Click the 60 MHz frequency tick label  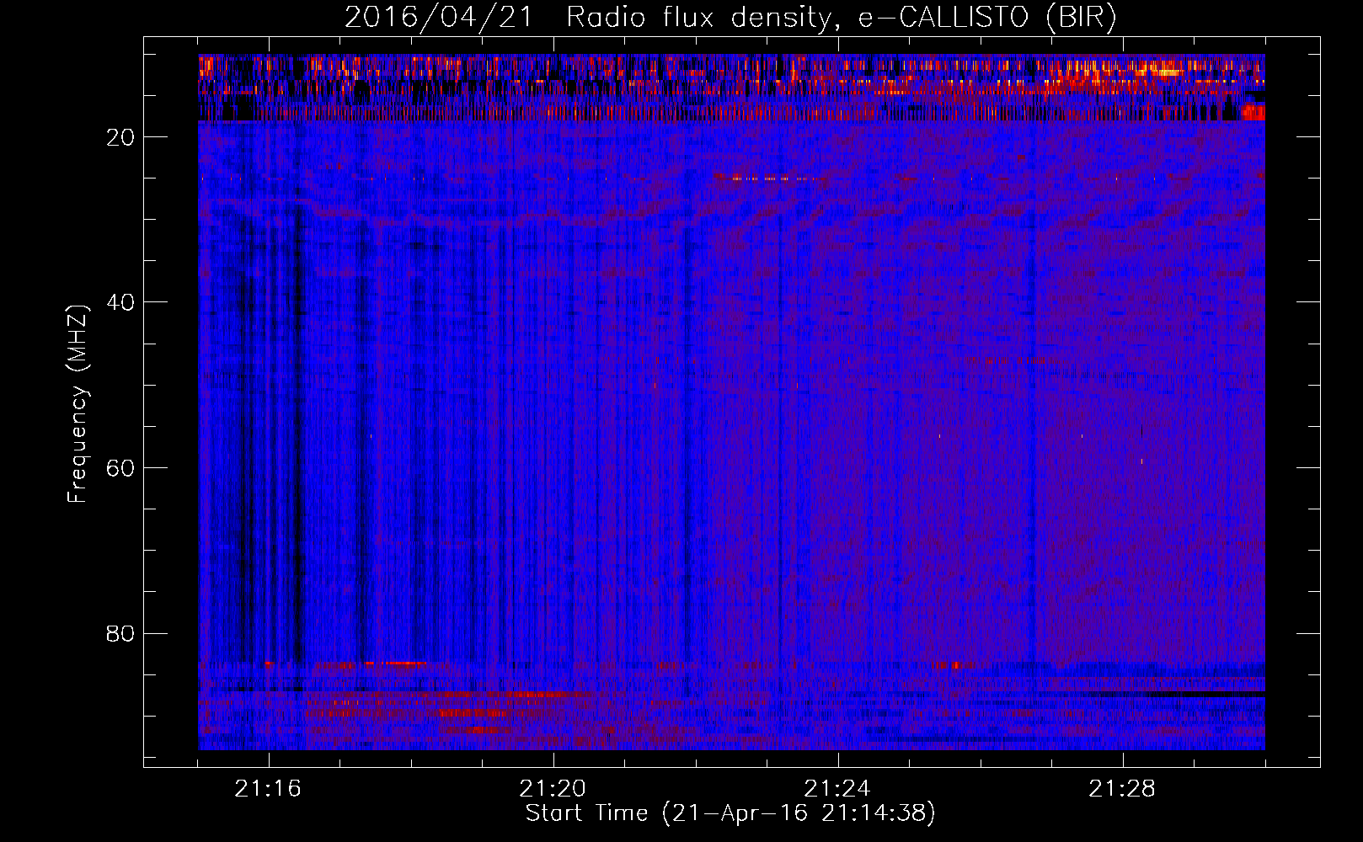121,468
